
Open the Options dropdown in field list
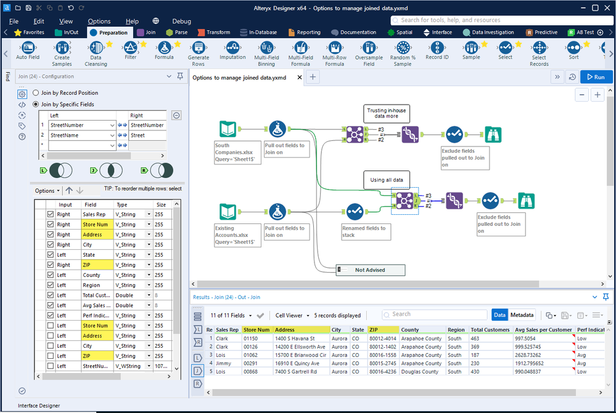tap(47, 191)
